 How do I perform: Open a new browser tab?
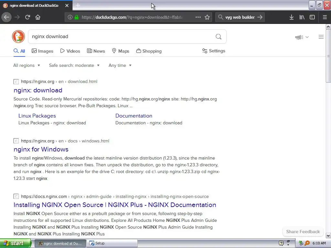click(78, 5)
